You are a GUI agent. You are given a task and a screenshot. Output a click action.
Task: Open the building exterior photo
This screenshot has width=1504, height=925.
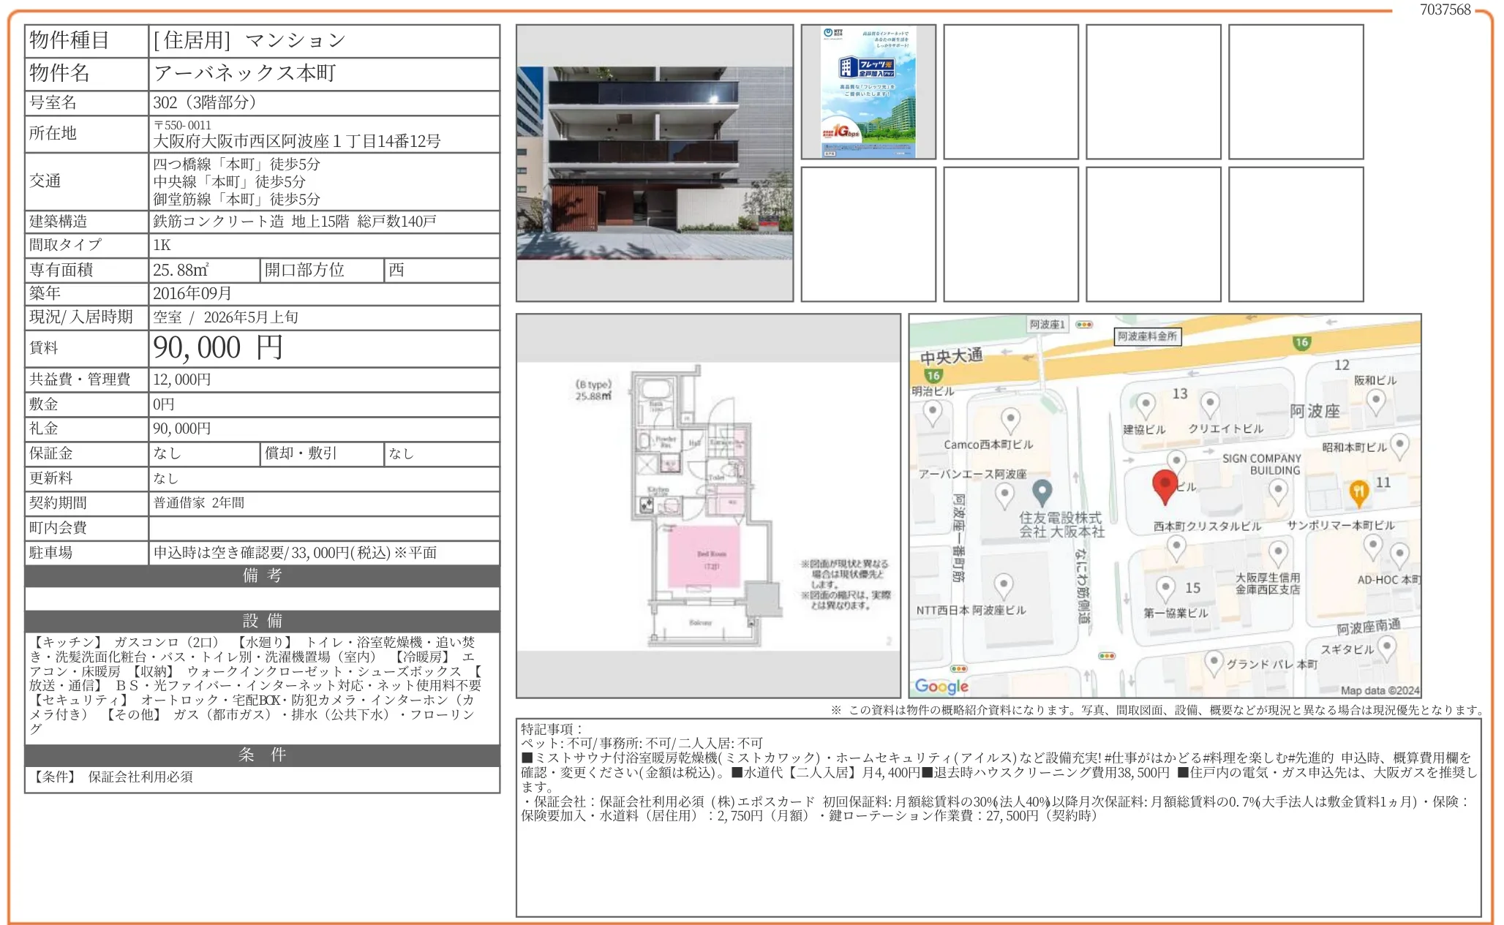[x=654, y=163]
